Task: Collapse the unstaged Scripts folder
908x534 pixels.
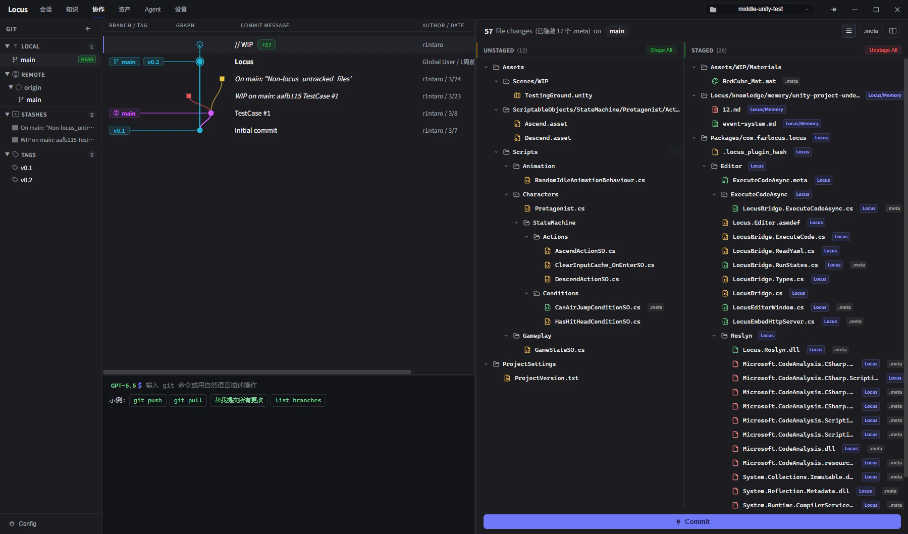Action: click(497, 152)
